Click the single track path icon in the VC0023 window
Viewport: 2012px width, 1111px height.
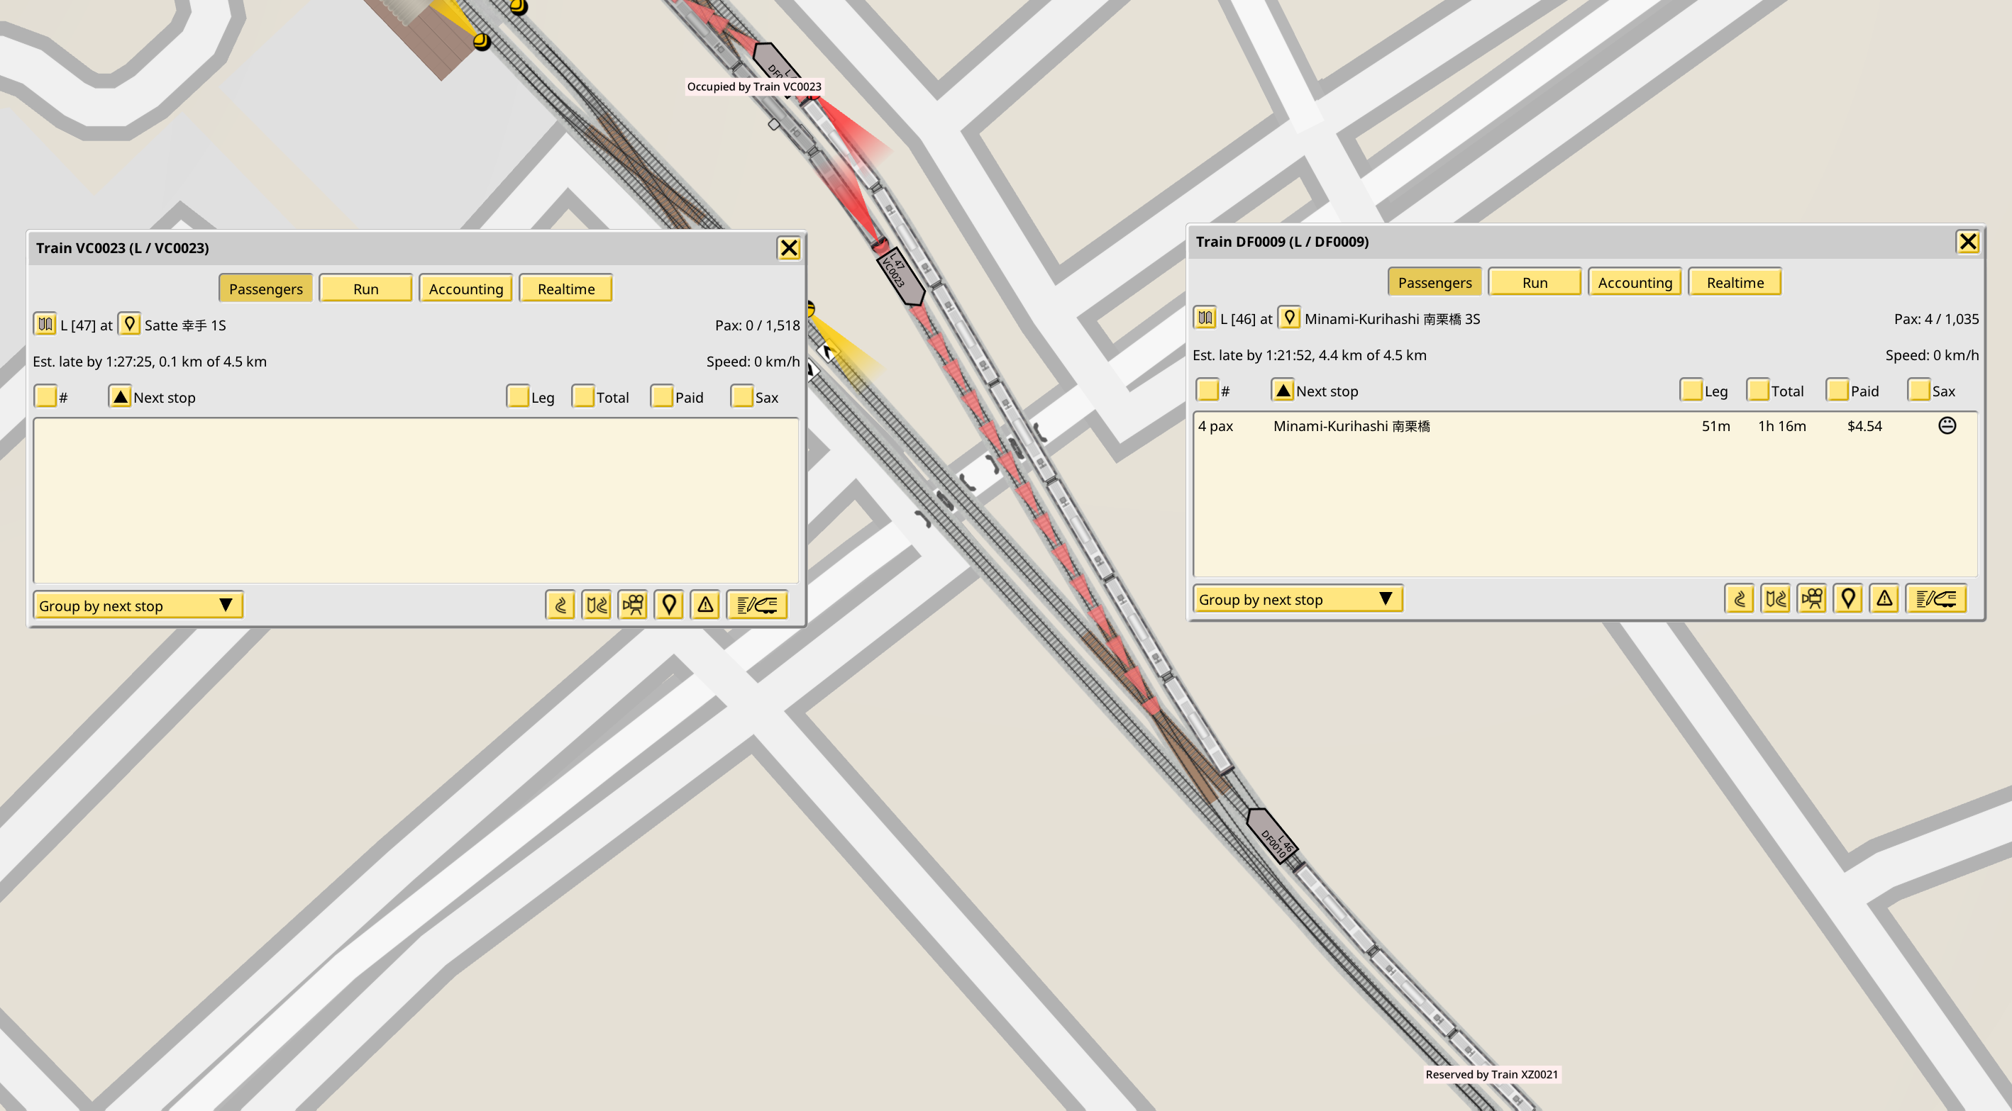[x=560, y=605]
